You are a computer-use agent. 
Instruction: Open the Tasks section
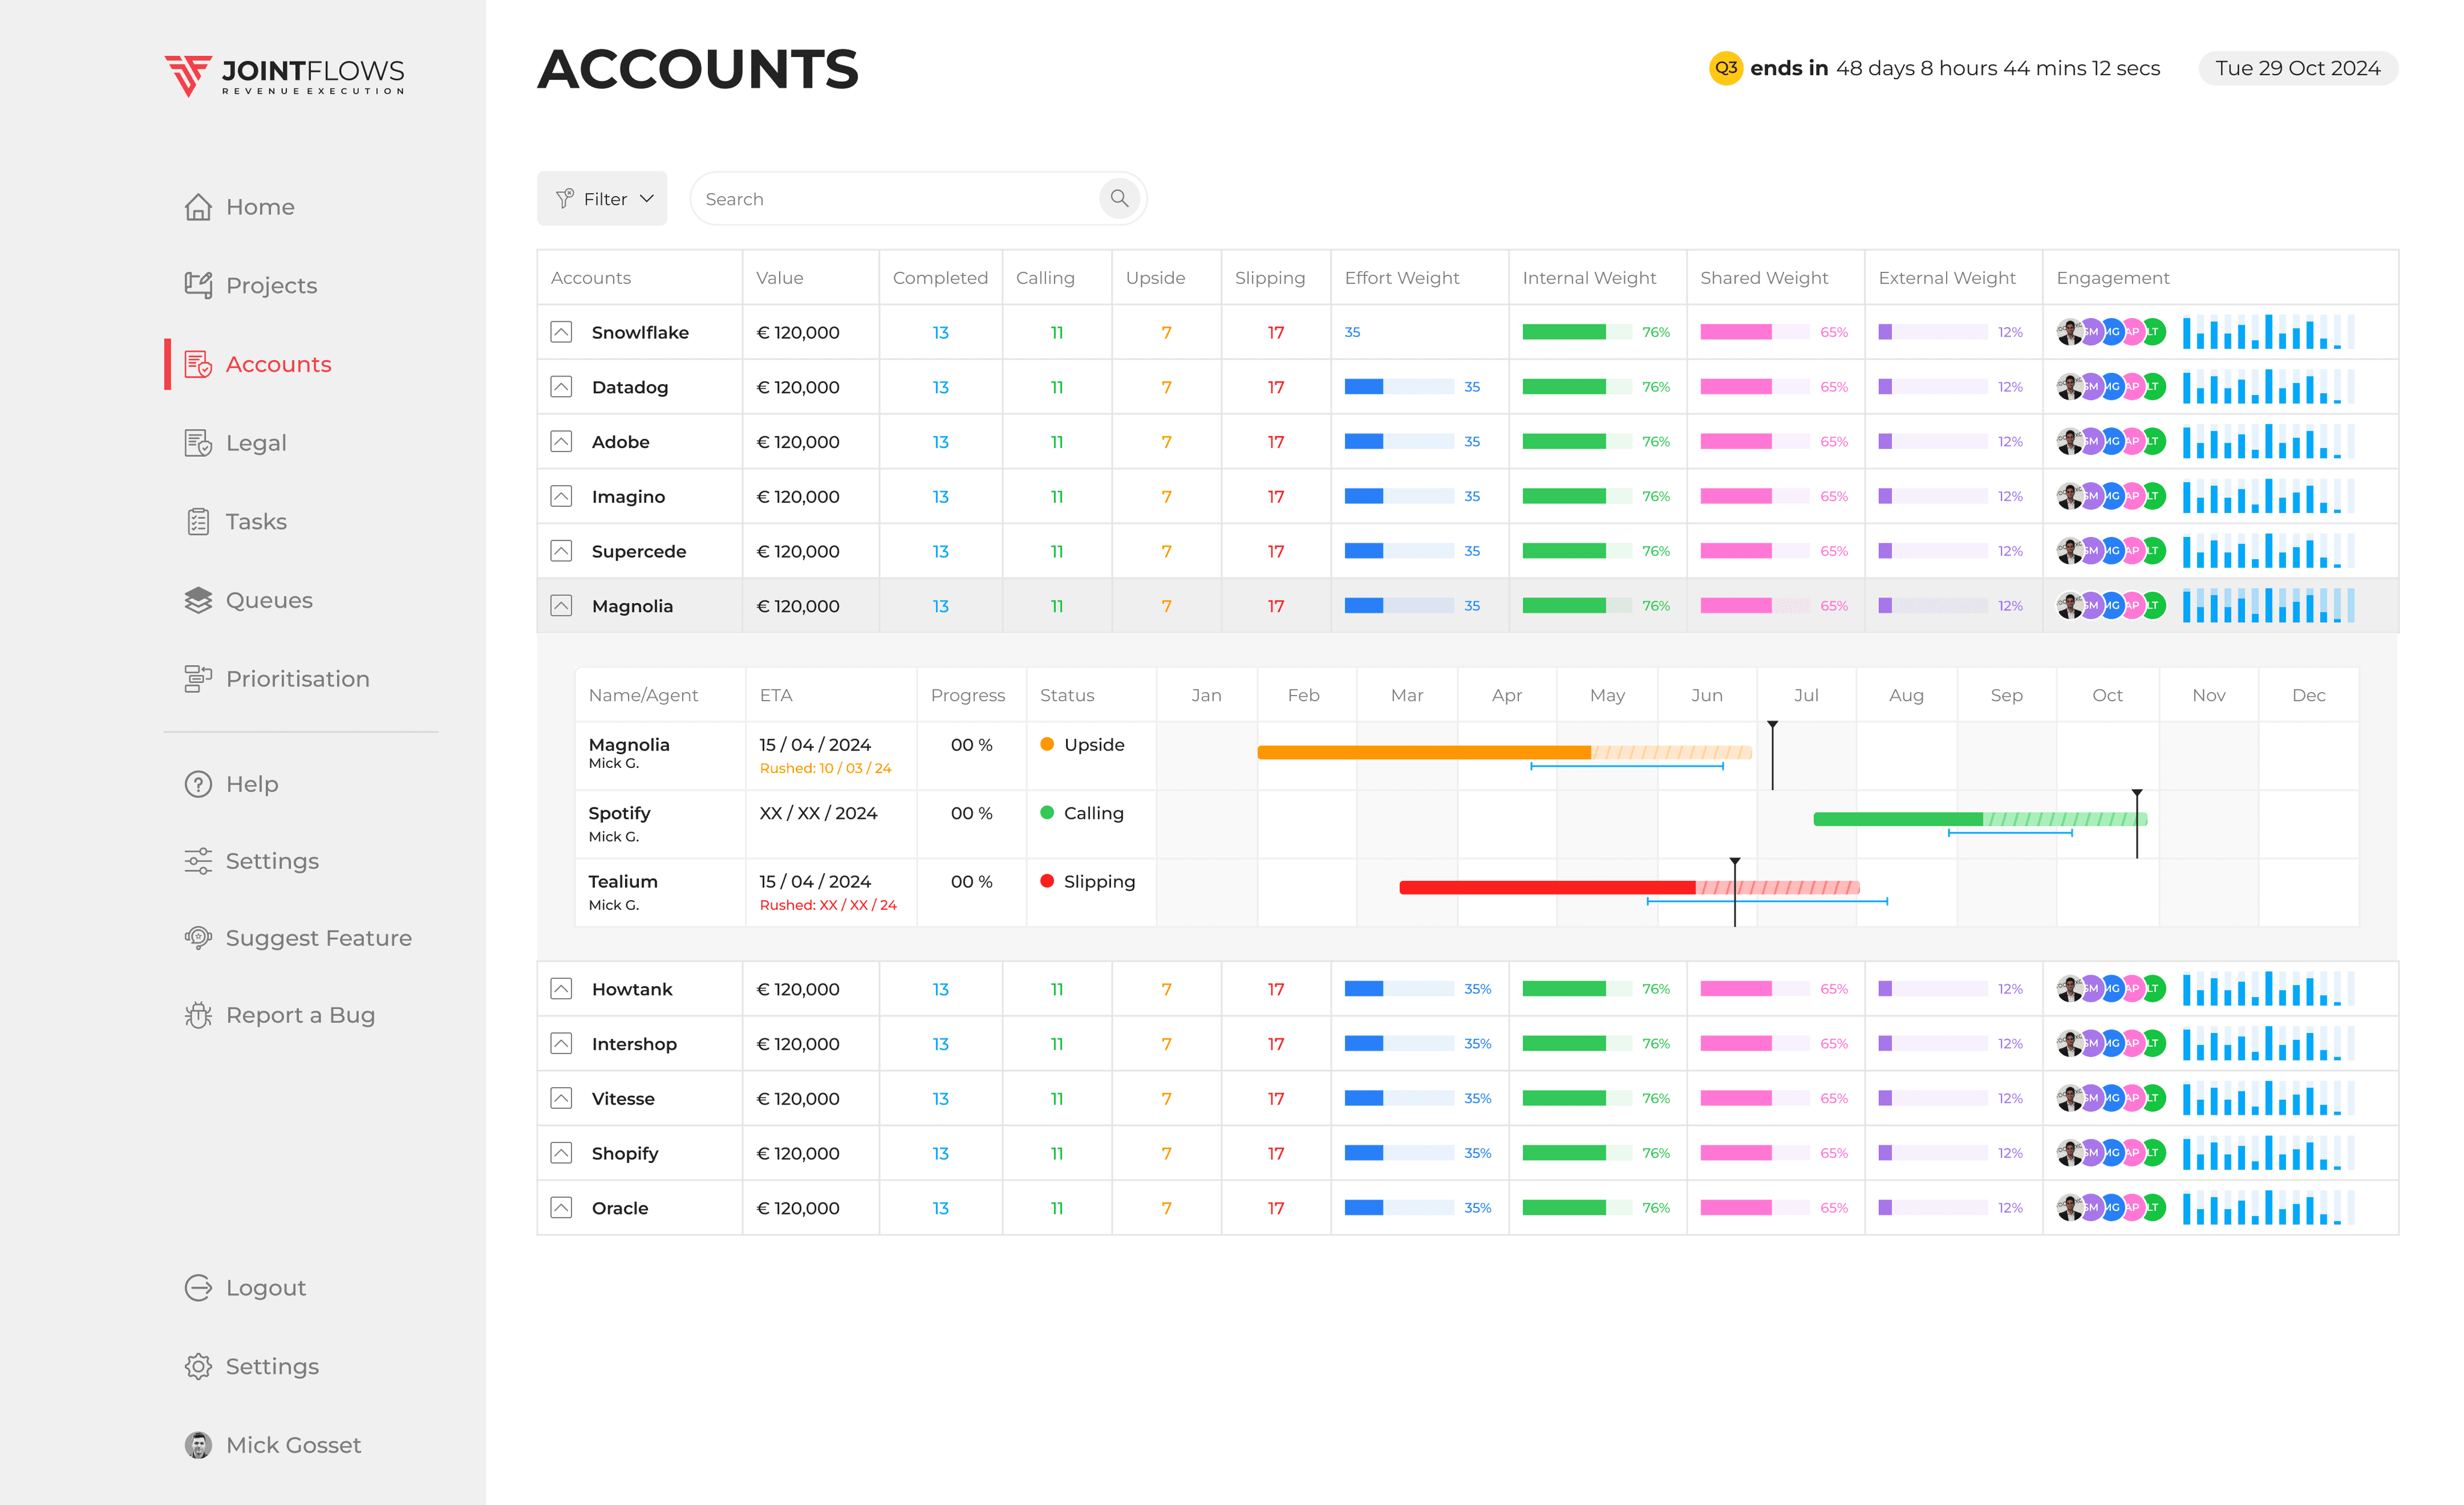tap(236, 522)
